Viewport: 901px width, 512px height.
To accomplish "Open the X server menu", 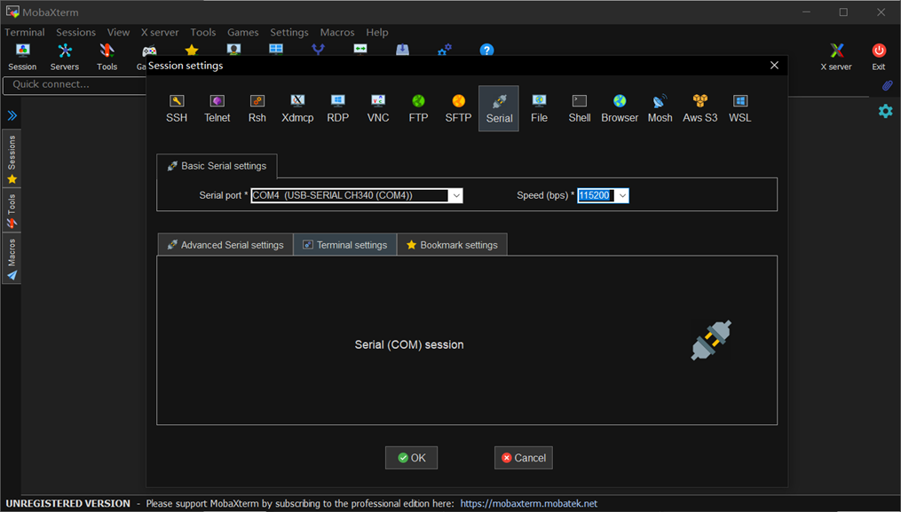I will tap(160, 32).
